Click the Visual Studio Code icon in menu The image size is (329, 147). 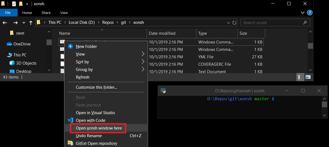pos(70,120)
